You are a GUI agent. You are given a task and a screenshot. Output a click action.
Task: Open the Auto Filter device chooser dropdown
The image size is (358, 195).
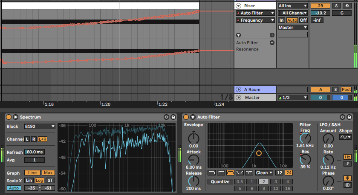click(255, 13)
